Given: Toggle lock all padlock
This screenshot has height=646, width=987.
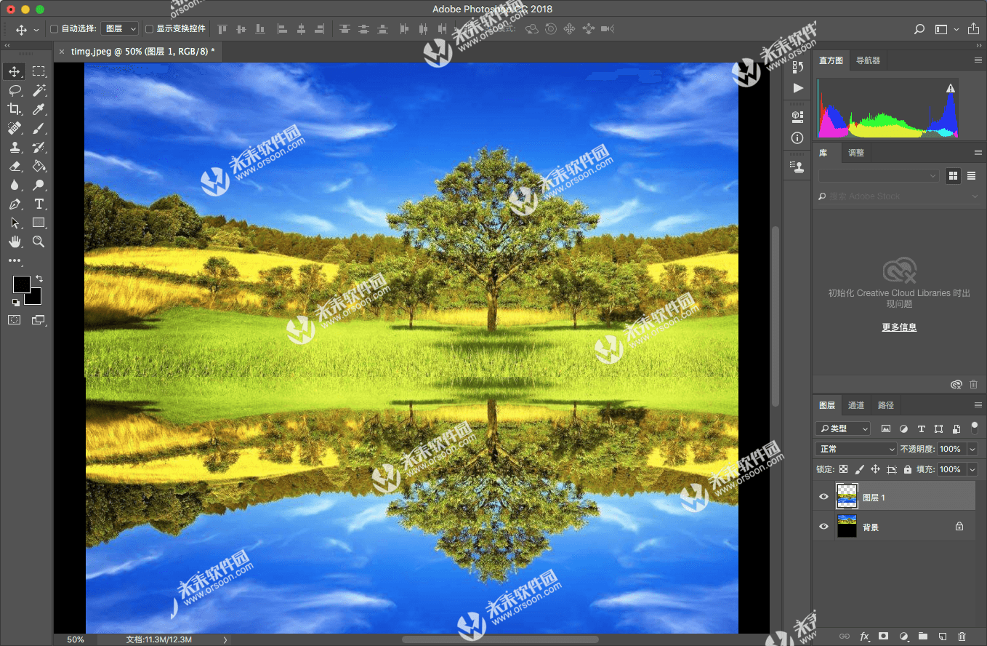Looking at the screenshot, I should 907,469.
